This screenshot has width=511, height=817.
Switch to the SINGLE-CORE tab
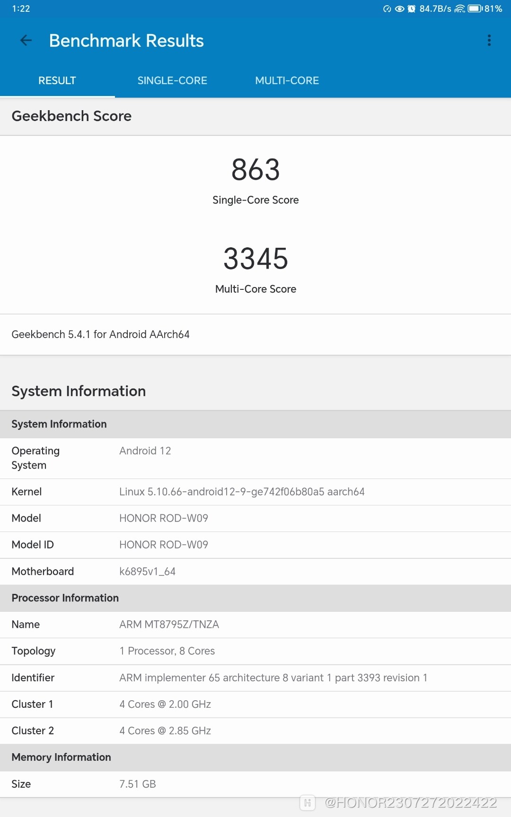click(172, 80)
